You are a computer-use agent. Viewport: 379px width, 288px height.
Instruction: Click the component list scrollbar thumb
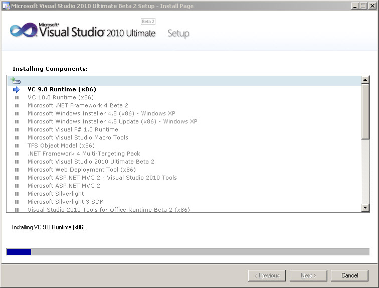coord(365,111)
